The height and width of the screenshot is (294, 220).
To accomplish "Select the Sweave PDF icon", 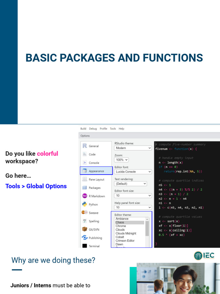I will [85, 212].
